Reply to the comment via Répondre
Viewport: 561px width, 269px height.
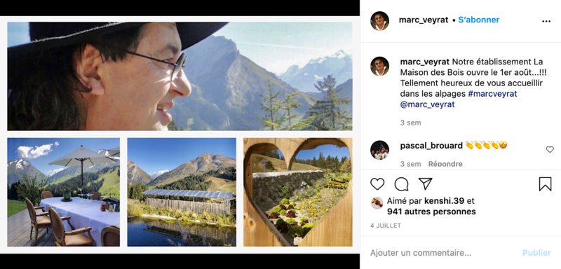pyautogui.click(x=445, y=164)
